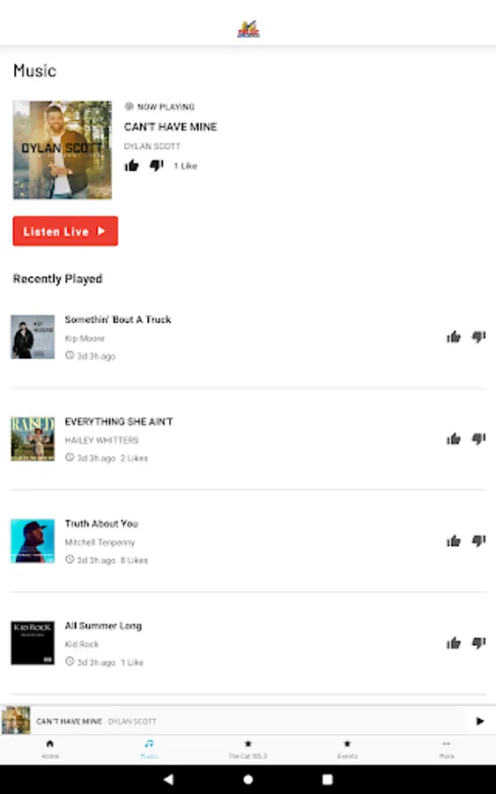Tap the Android back navigation button
Image resolution: width=496 pixels, height=794 pixels.
[x=168, y=779]
